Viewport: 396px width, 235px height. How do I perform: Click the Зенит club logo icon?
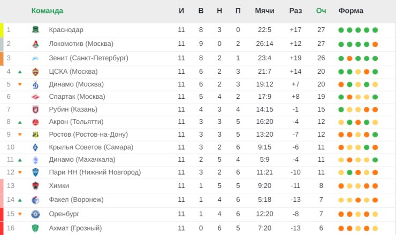35,59
